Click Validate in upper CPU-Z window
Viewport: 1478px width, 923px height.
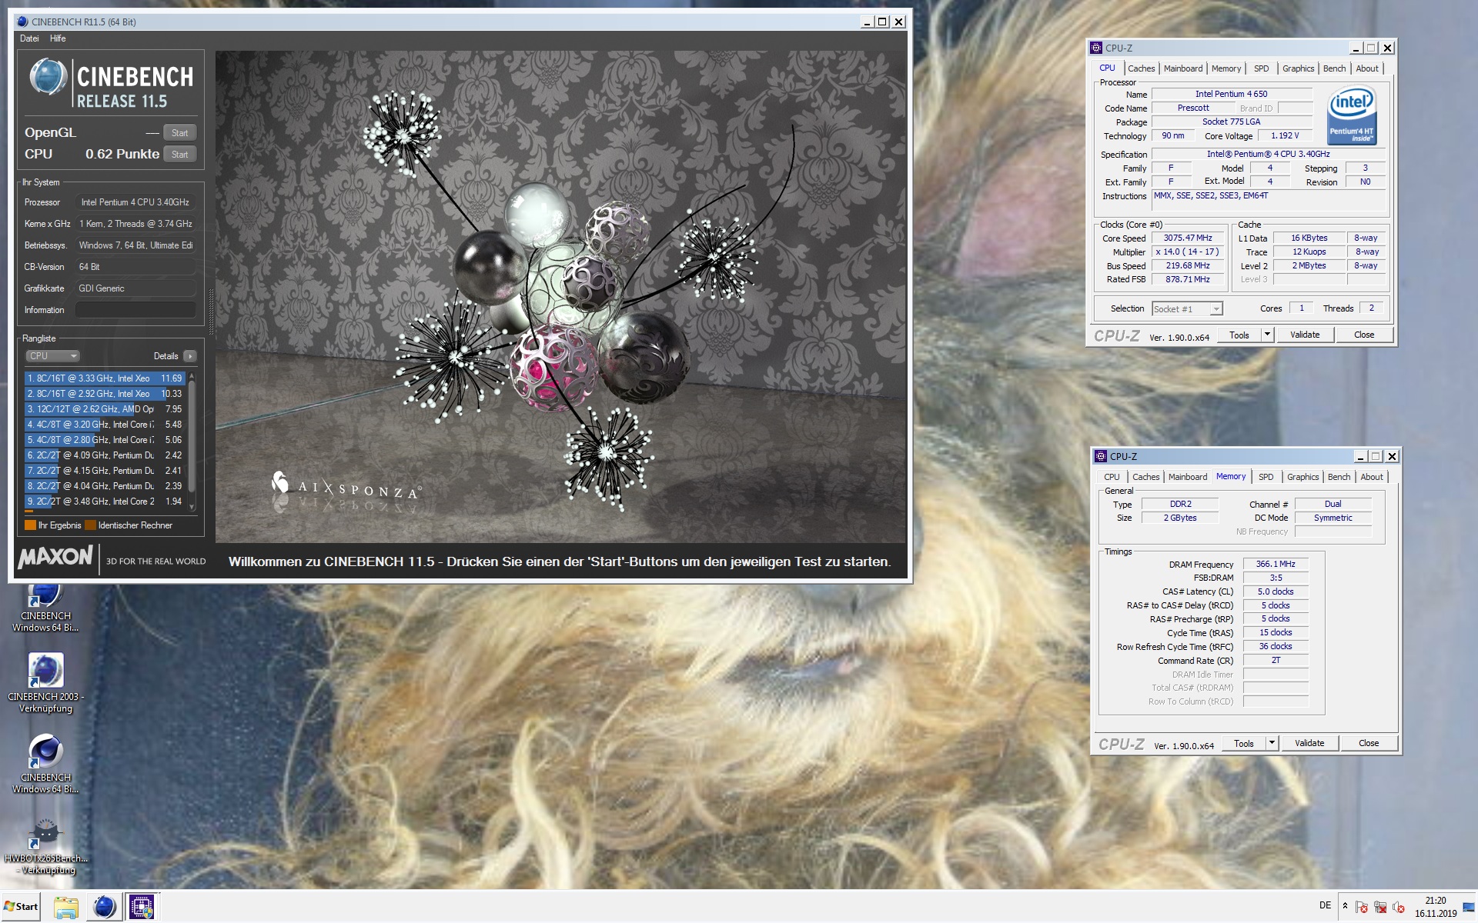coord(1305,335)
